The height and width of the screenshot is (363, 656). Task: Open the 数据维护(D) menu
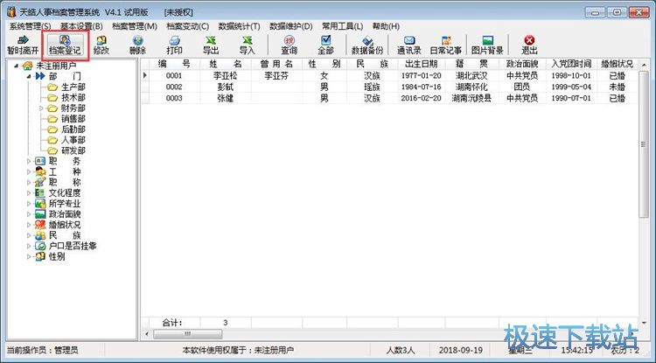[x=291, y=26]
